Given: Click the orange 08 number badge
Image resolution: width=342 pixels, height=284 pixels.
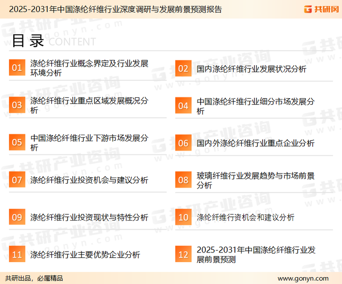Looking at the screenshot, I should (x=183, y=180).
